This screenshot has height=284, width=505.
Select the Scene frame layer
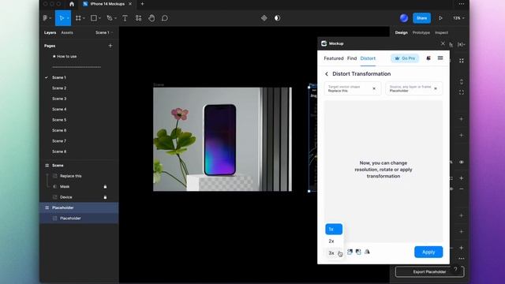click(58, 165)
